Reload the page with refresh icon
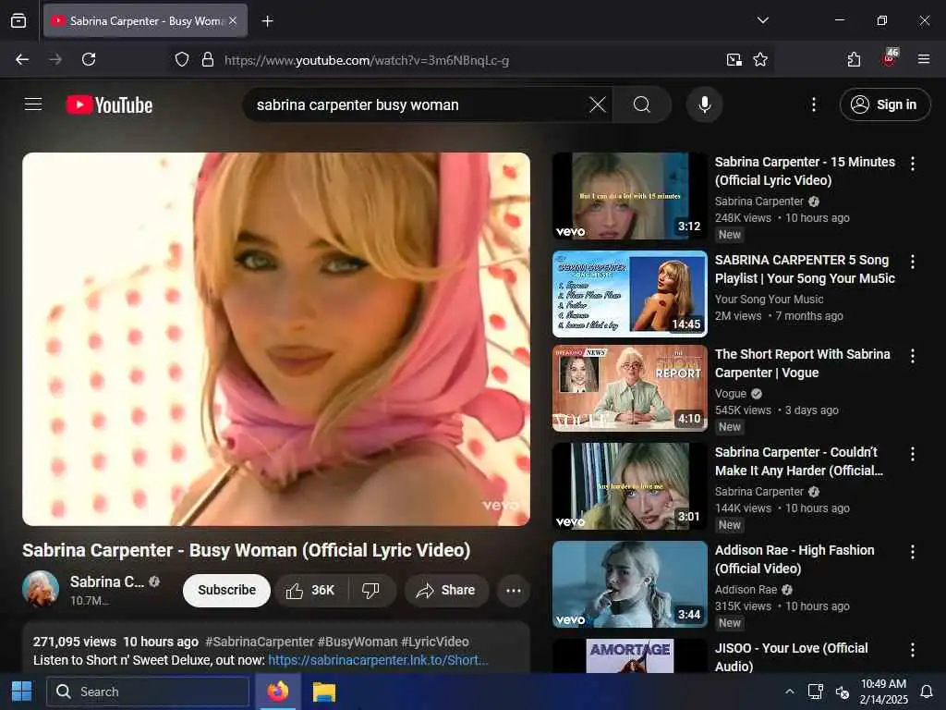Viewport: 946px width, 710px height. [x=89, y=59]
